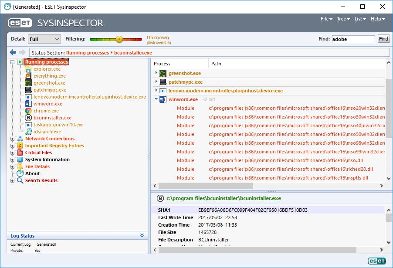Screen dimensions: 393x268
Task: Click the Find text input field
Action: pyautogui.click(x=352, y=39)
